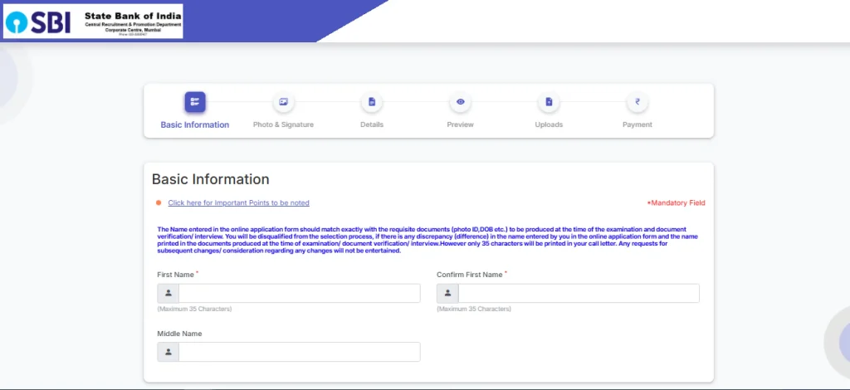Viewport: 850px width, 390px height.
Task: Click the 'State Bank of India' header text
Action: [x=133, y=16]
